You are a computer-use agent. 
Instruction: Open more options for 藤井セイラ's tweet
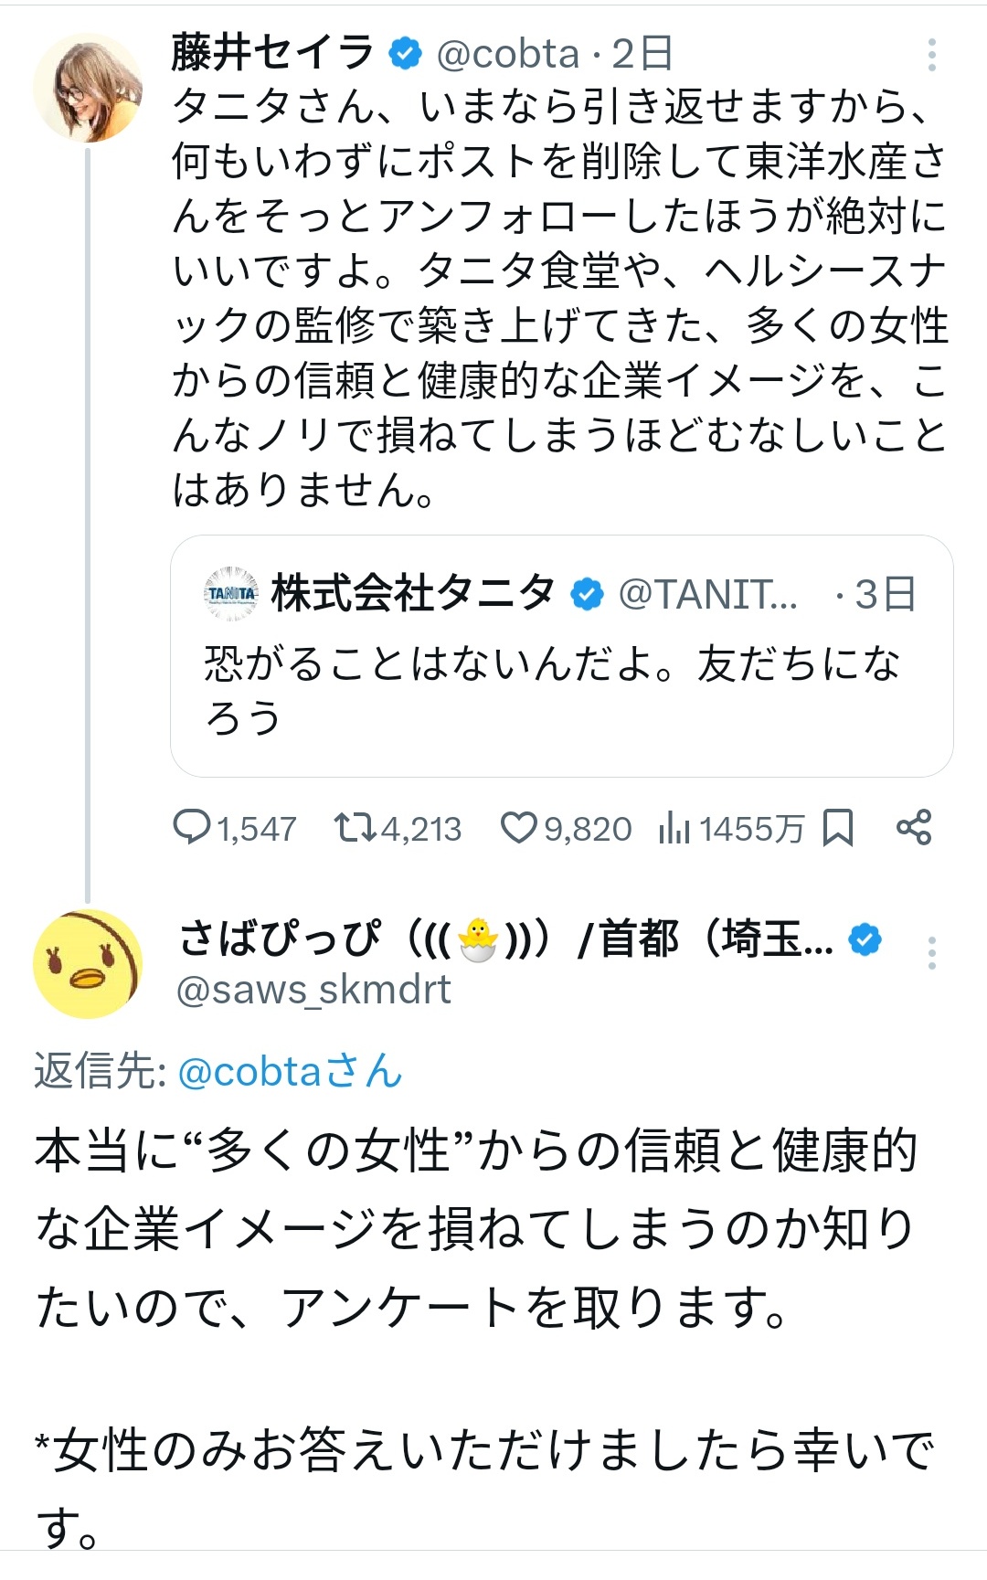(931, 55)
